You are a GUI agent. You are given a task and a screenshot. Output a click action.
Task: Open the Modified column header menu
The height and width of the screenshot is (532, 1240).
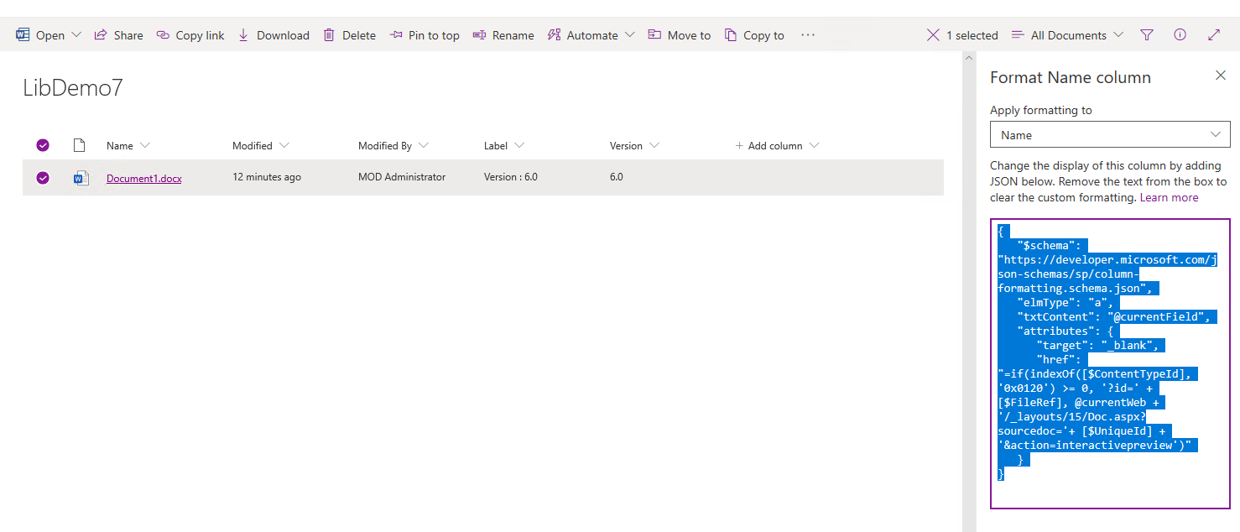(x=261, y=146)
